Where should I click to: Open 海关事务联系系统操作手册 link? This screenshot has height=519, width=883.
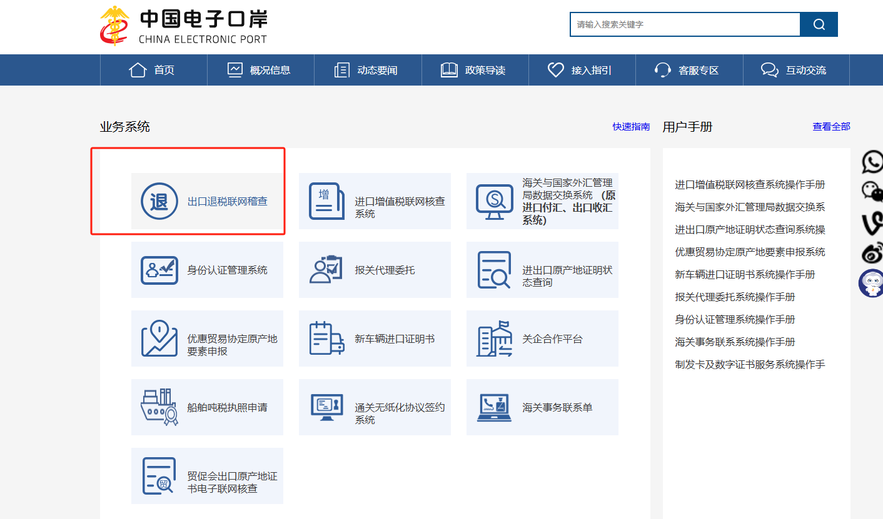735,342
